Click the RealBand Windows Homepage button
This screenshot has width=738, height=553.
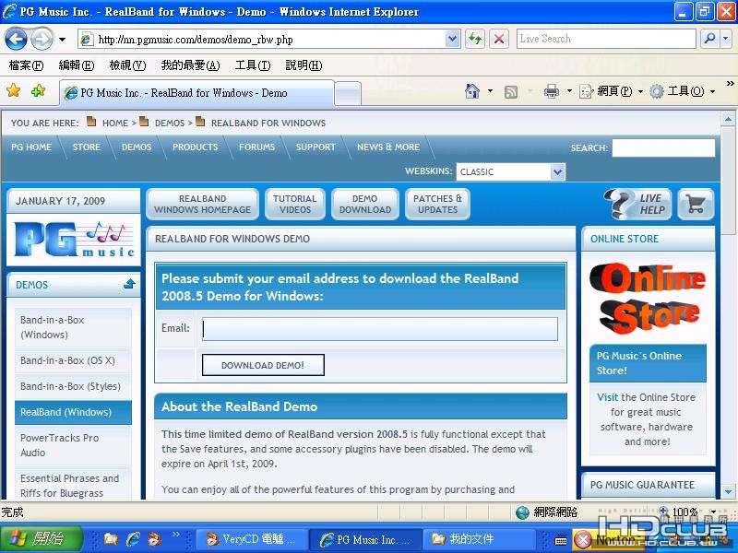pos(202,204)
